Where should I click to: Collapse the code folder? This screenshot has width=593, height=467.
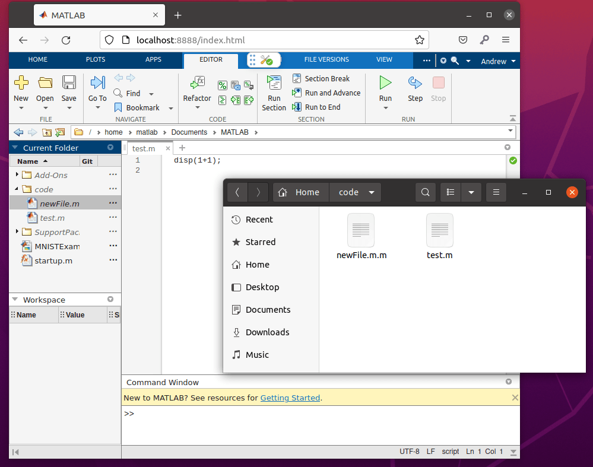[17, 188]
